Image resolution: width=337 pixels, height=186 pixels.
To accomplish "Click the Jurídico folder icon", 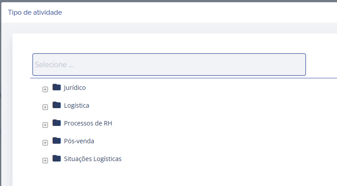I will [56, 87].
